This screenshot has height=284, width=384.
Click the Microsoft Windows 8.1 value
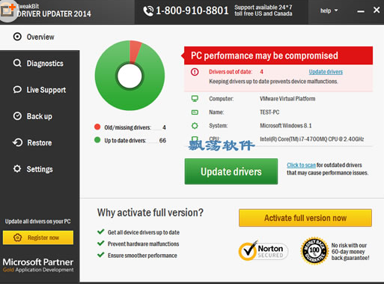tap(286, 126)
